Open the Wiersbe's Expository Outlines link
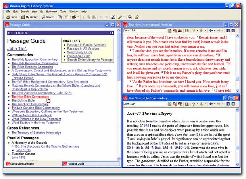This screenshot has height=179, width=246. 48,112
